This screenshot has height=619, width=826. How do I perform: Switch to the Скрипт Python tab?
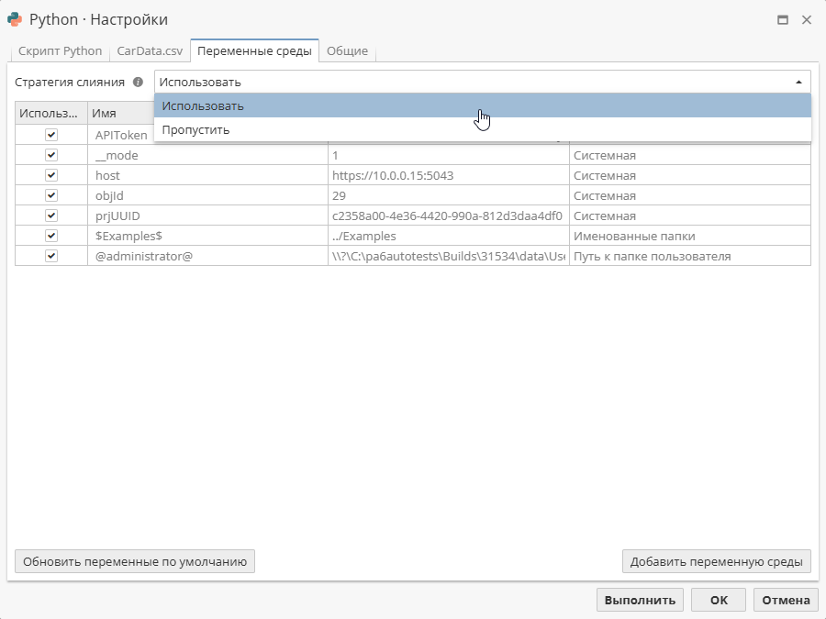pyautogui.click(x=60, y=51)
